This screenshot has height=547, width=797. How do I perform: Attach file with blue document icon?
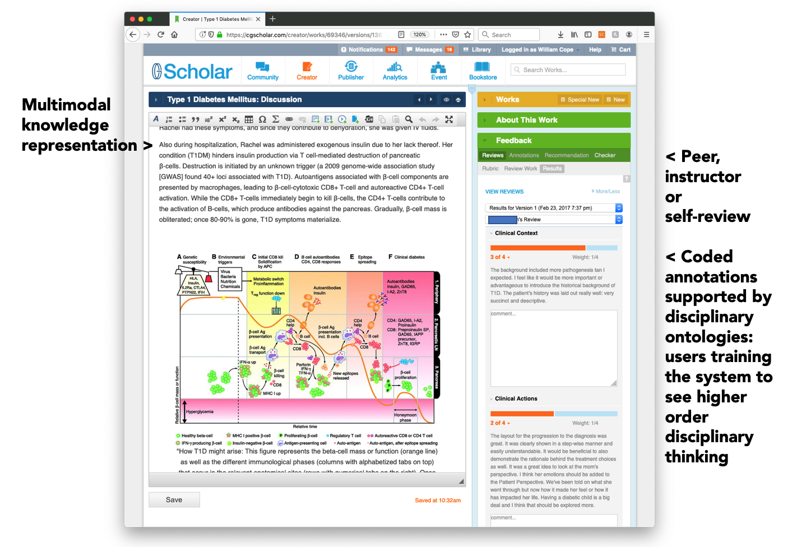[355, 119]
